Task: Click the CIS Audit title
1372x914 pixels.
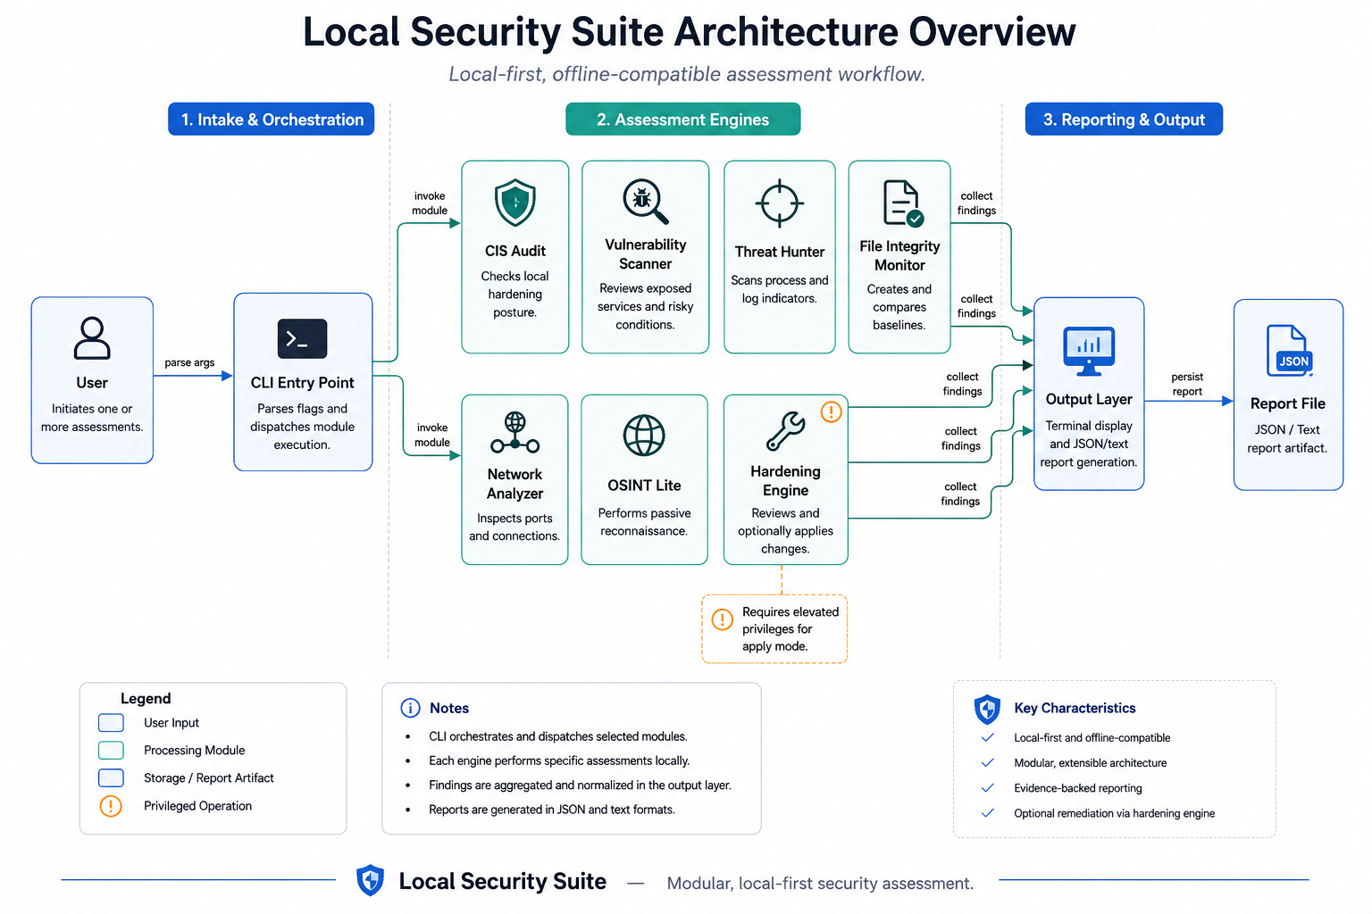Action: (515, 251)
